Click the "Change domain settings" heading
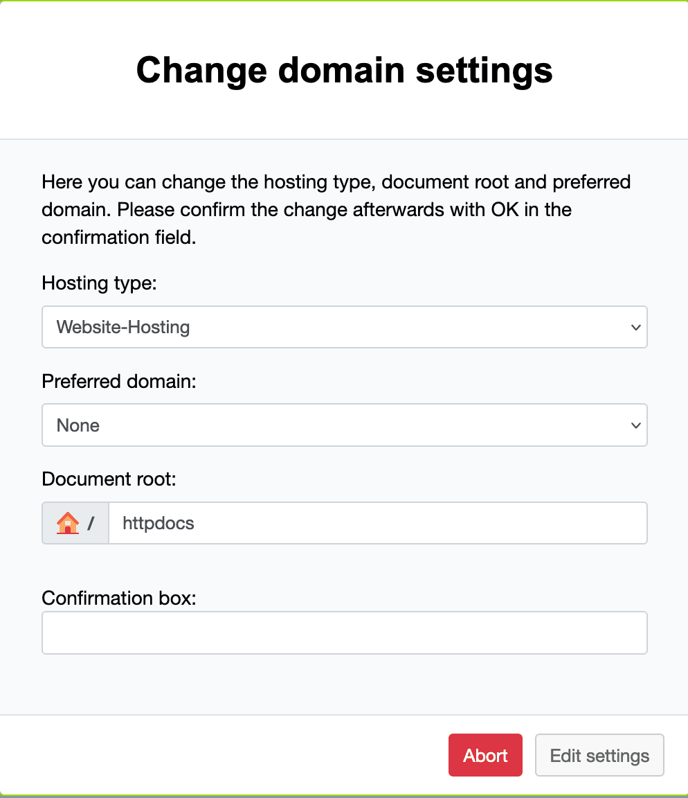The width and height of the screenshot is (688, 798). click(x=344, y=69)
